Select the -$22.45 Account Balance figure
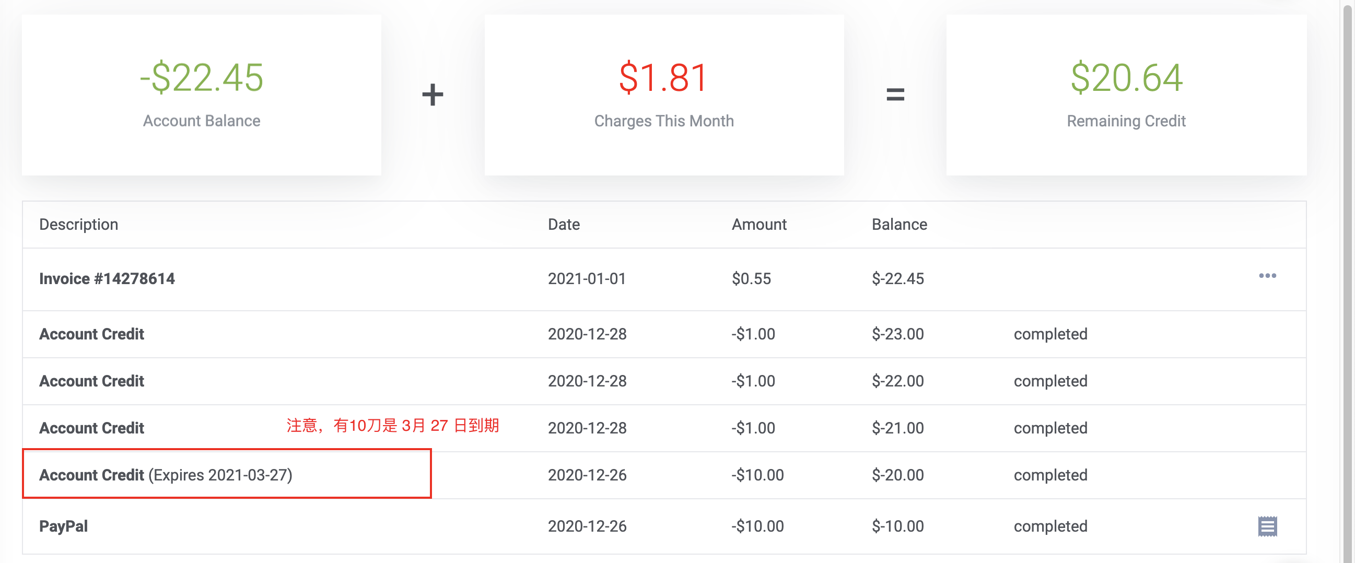 click(x=202, y=78)
